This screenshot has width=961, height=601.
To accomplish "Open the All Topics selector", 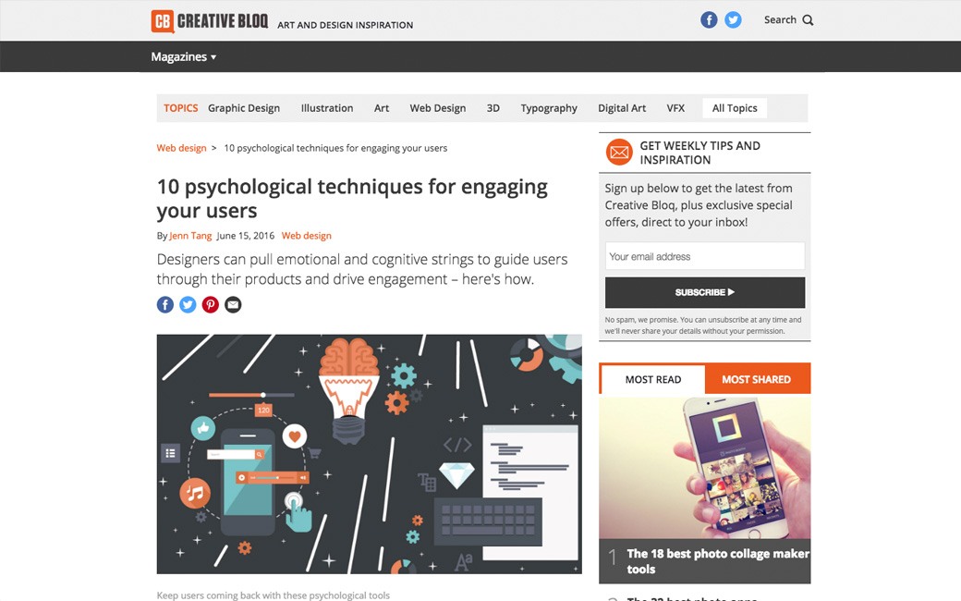I will pyautogui.click(x=735, y=108).
